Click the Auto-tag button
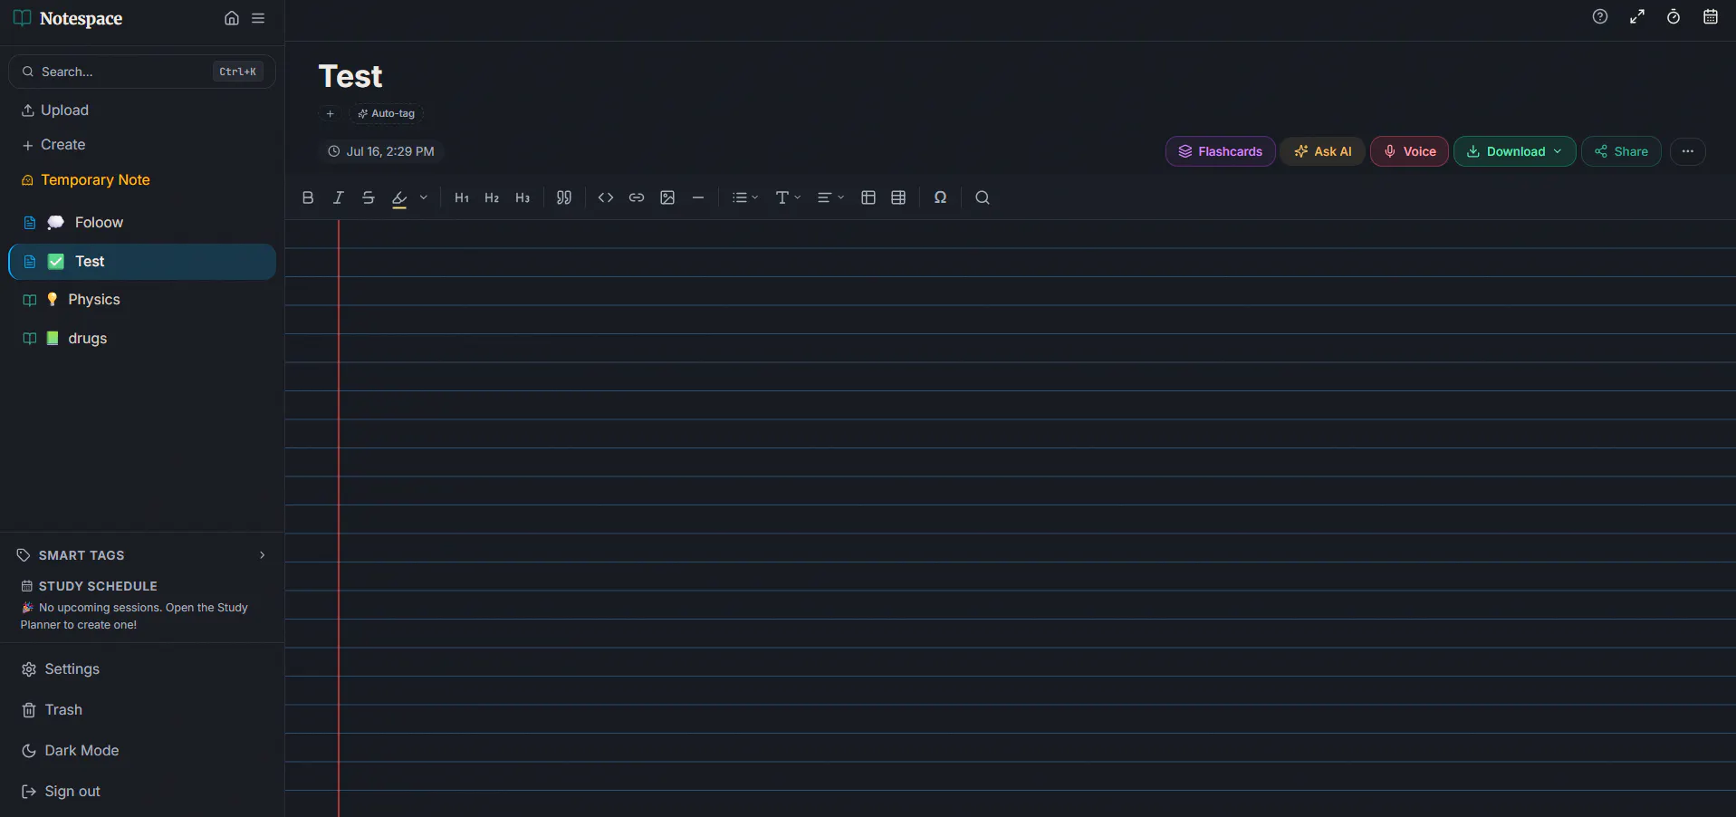This screenshot has width=1736, height=817. [x=387, y=114]
